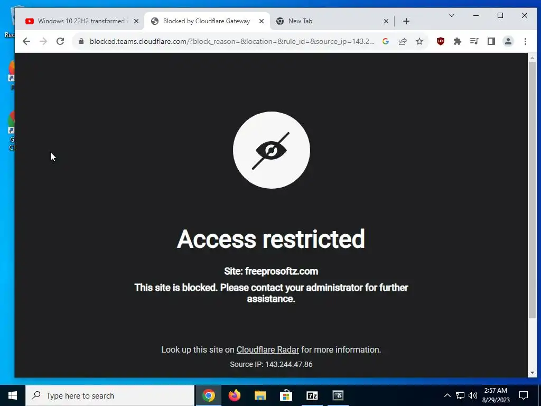The width and height of the screenshot is (541, 406).
Task: Open media controls icon in toolbar
Action: pos(474,41)
